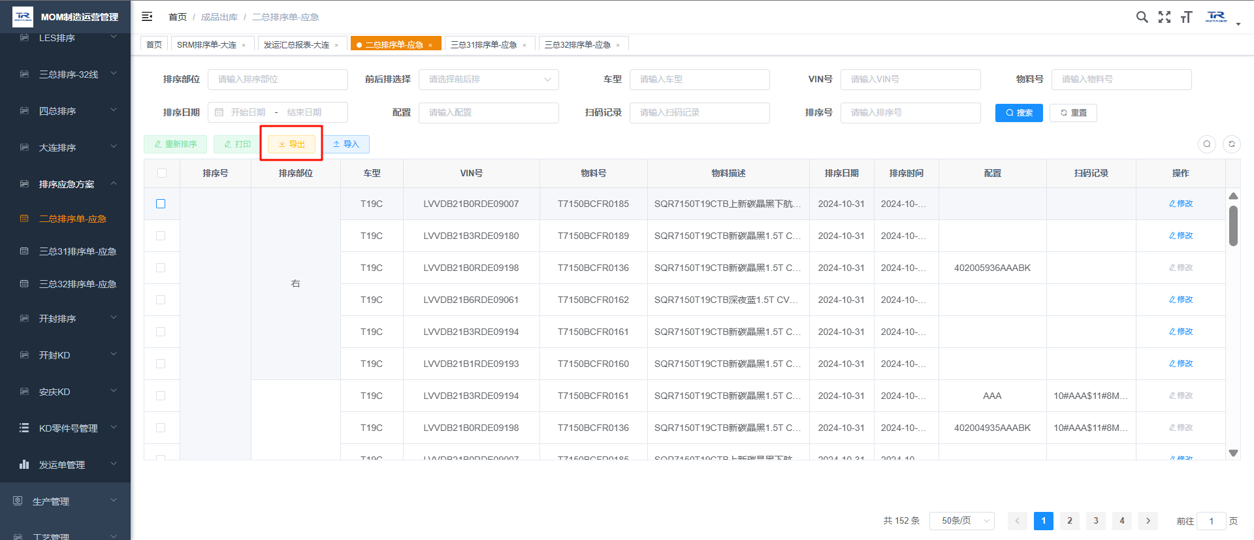Switch to the SRM排序单-大连 tab
Viewport: 1254px width, 540px height.
pos(206,44)
